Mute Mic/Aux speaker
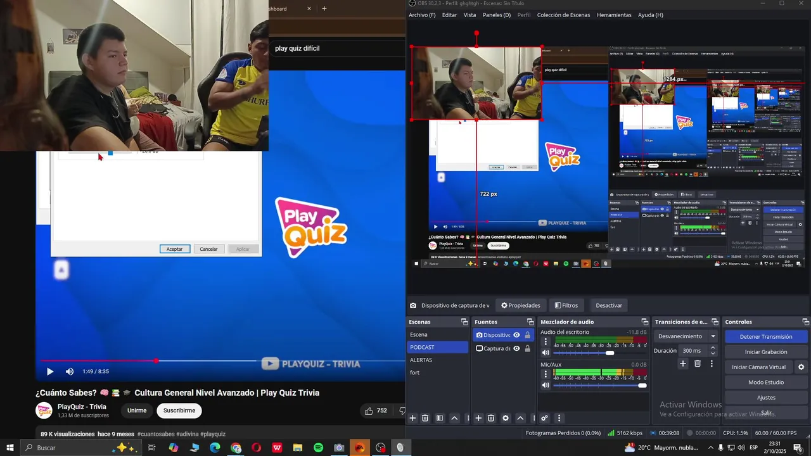Screen dimensions: 811x456 tap(546, 385)
